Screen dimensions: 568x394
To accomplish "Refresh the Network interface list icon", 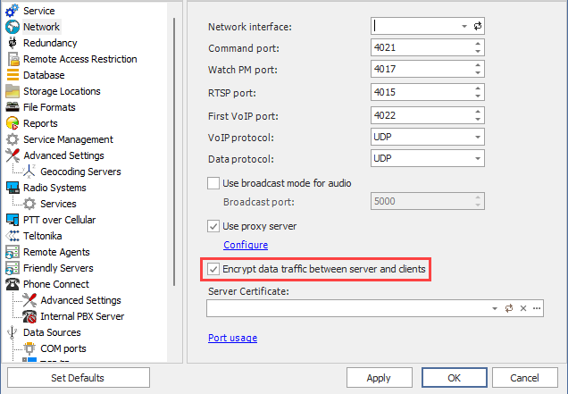I will point(477,27).
